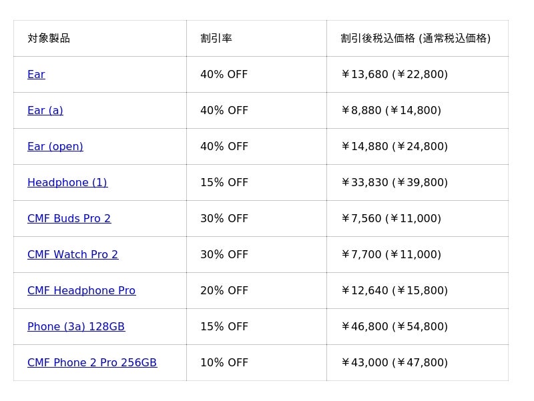Open the Ear (open) product page
Screen dimensions: 534x401
(55, 147)
